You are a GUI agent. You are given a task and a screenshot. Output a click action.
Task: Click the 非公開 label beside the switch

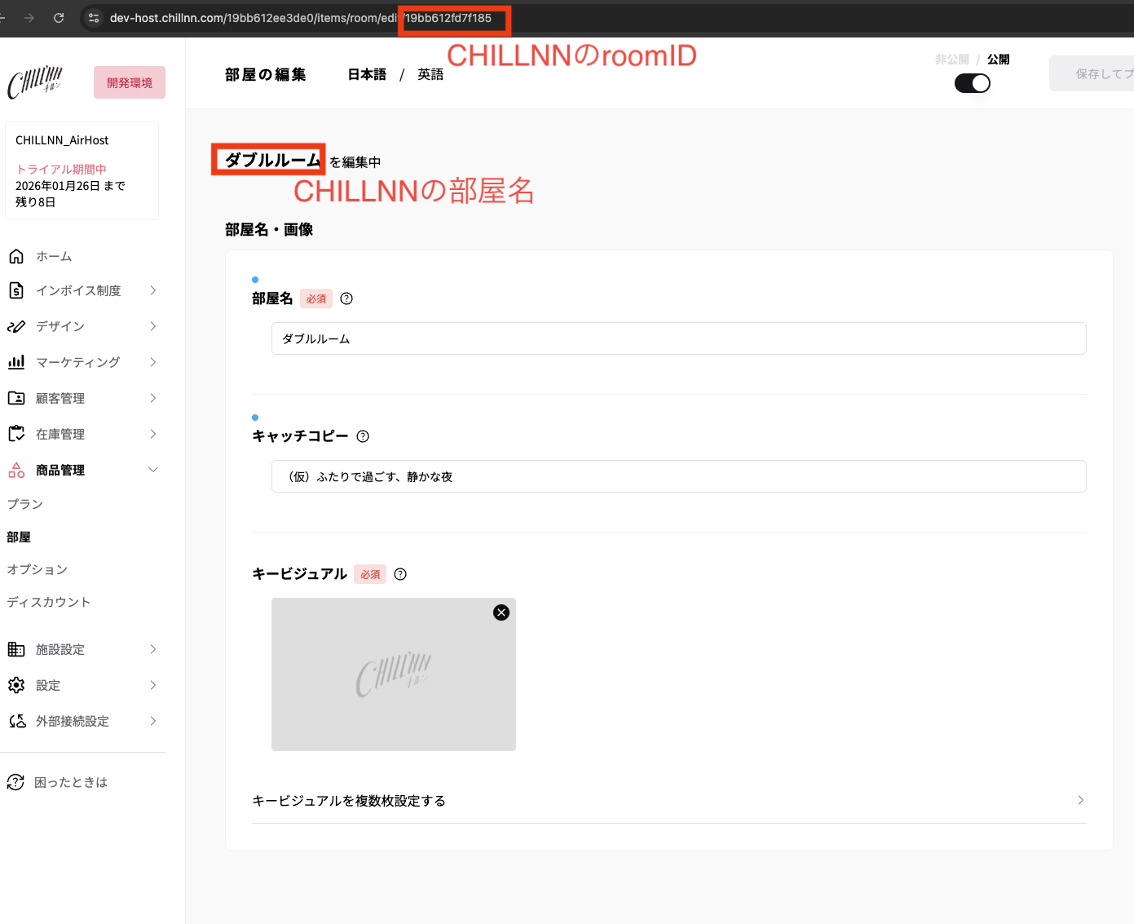(952, 60)
